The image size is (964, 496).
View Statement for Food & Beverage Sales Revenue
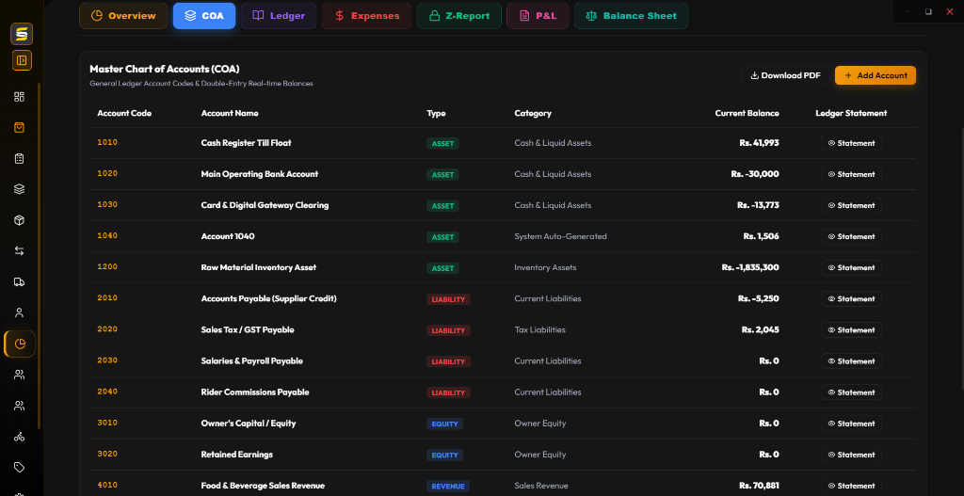pos(851,486)
